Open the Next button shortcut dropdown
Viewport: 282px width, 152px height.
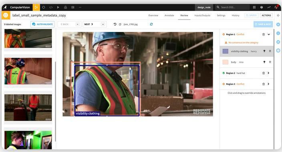[103, 24]
